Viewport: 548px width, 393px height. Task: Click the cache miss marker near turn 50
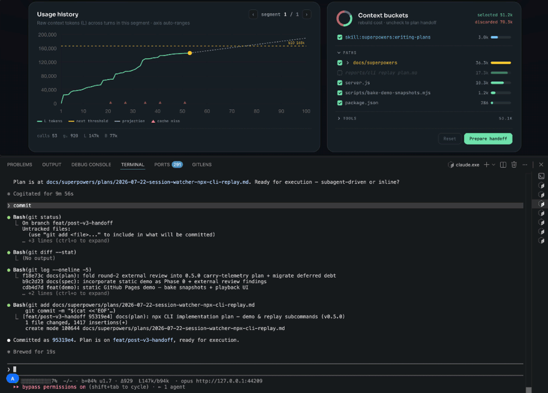click(185, 102)
